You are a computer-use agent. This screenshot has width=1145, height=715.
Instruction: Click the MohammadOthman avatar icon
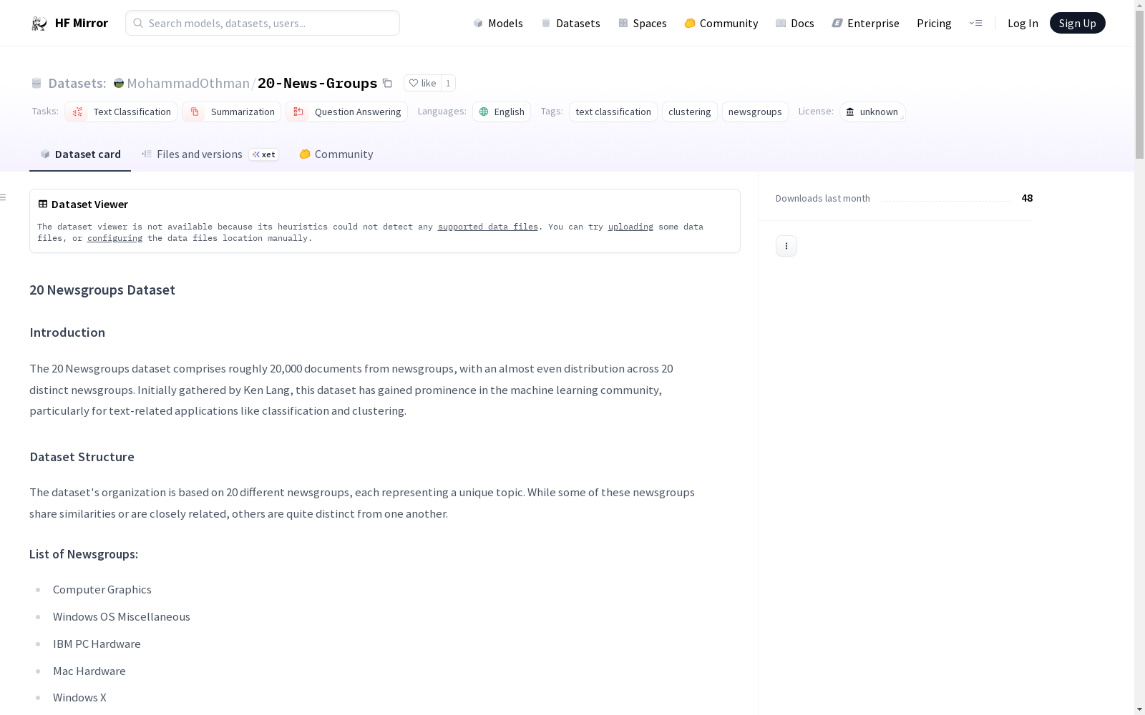coord(119,83)
